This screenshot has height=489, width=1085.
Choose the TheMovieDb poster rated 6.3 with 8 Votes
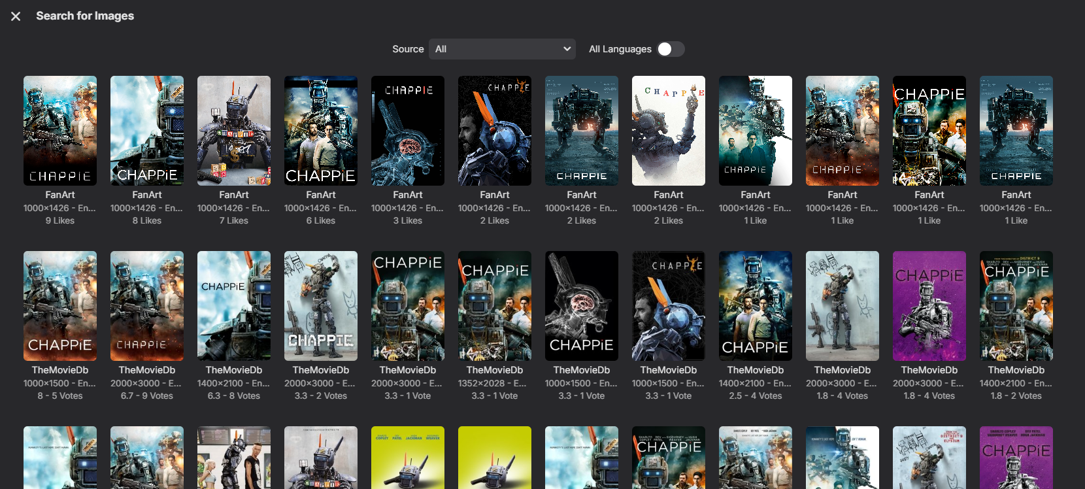(x=234, y=306)
